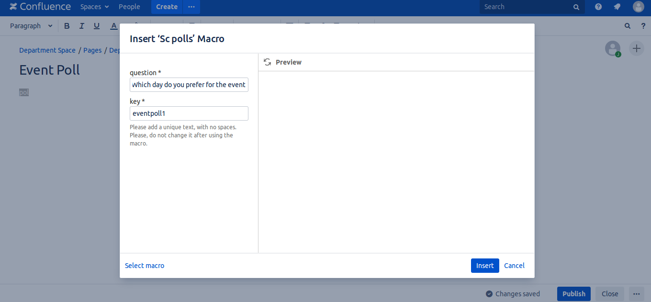
Task: Open the People menu item
Action: (x=129, y=7)
